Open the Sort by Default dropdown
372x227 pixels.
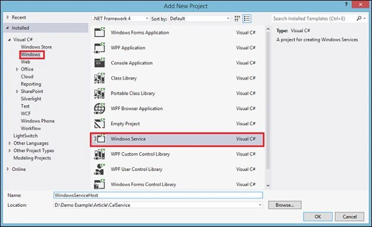click(200, 18)
